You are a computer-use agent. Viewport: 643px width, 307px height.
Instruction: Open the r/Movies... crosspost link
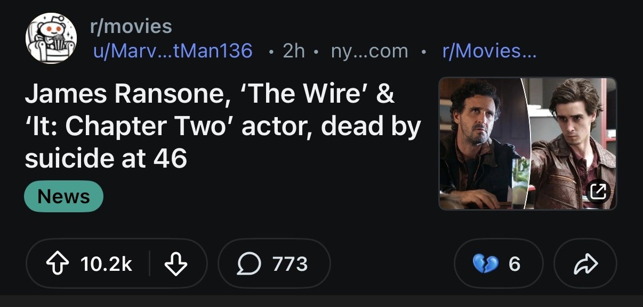[x=489, y=51]
